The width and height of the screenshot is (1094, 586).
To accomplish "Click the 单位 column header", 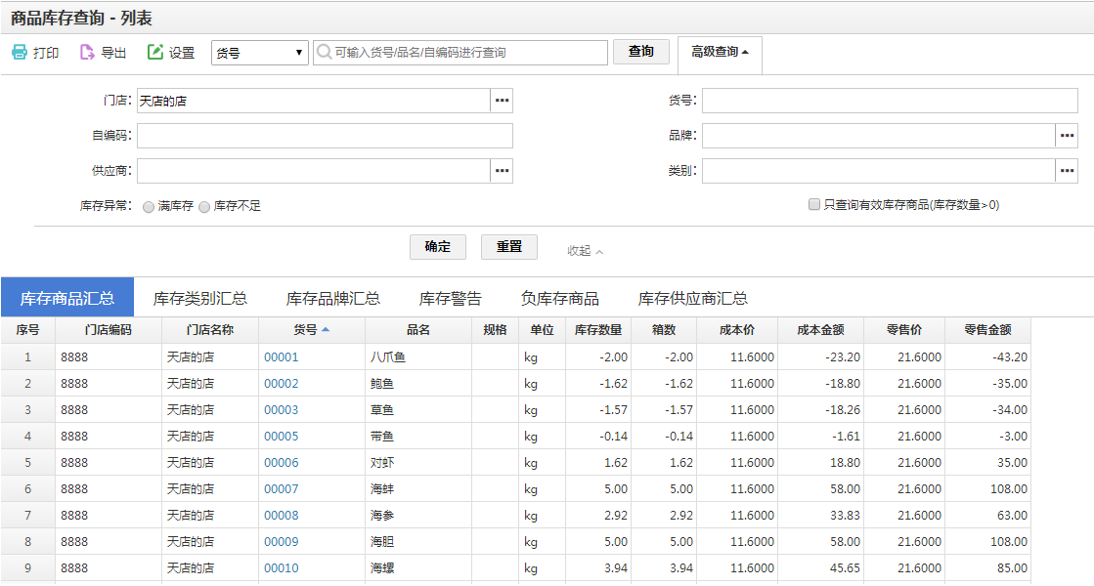I will (543, 329).
